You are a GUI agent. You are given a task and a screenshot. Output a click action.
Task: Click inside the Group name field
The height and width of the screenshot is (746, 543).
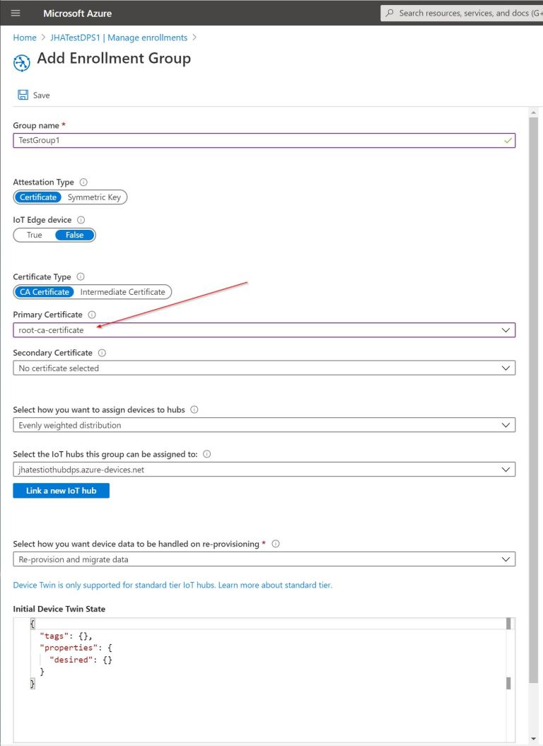point(141,140)
